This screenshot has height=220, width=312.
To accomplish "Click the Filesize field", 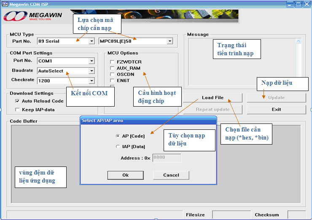I will (x=231, y=215).
